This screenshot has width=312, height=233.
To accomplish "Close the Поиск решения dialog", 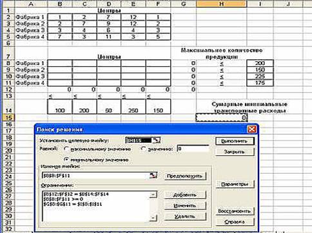I will (x=251, y=129).
